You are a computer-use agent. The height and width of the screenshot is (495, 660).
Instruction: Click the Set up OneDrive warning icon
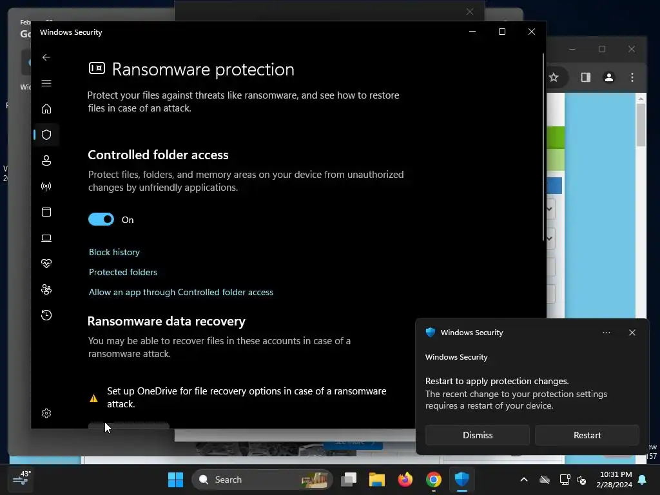click(x=93, y=398)
